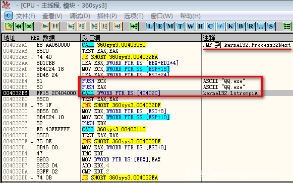The image size is (293, 183).
Task: Run the program with the play icon
Action: (45, 26)
